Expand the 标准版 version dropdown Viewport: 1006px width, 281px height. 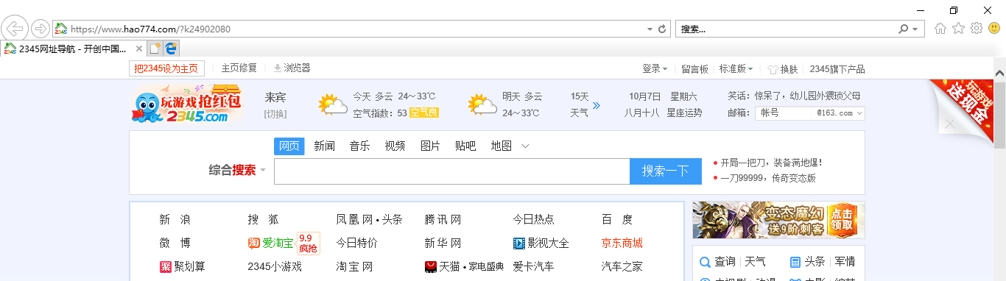[736, 68]
